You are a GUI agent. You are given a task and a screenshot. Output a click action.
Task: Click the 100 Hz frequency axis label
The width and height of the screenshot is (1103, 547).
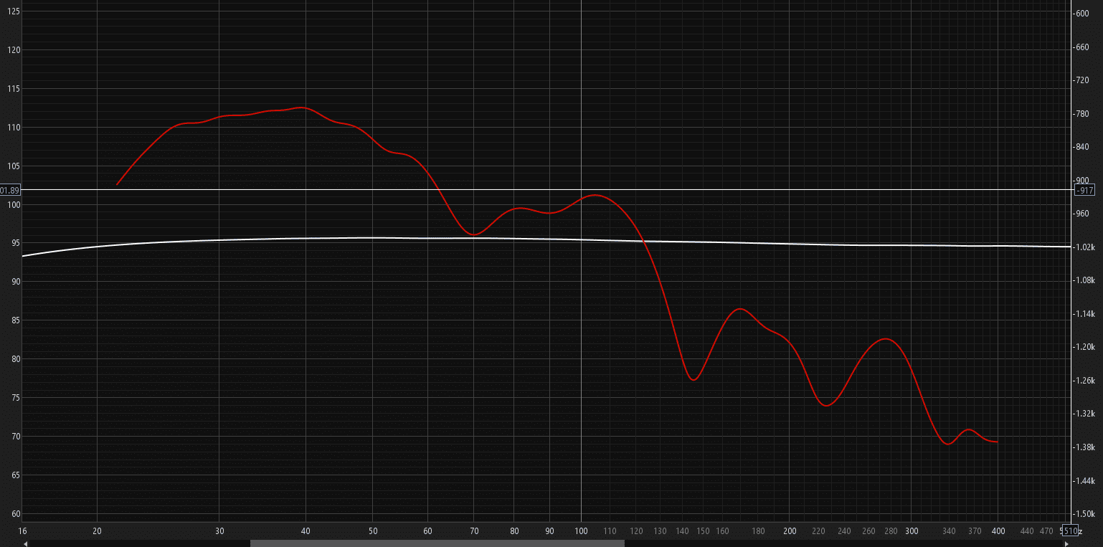pyautogui.click(x=580, y=531)
